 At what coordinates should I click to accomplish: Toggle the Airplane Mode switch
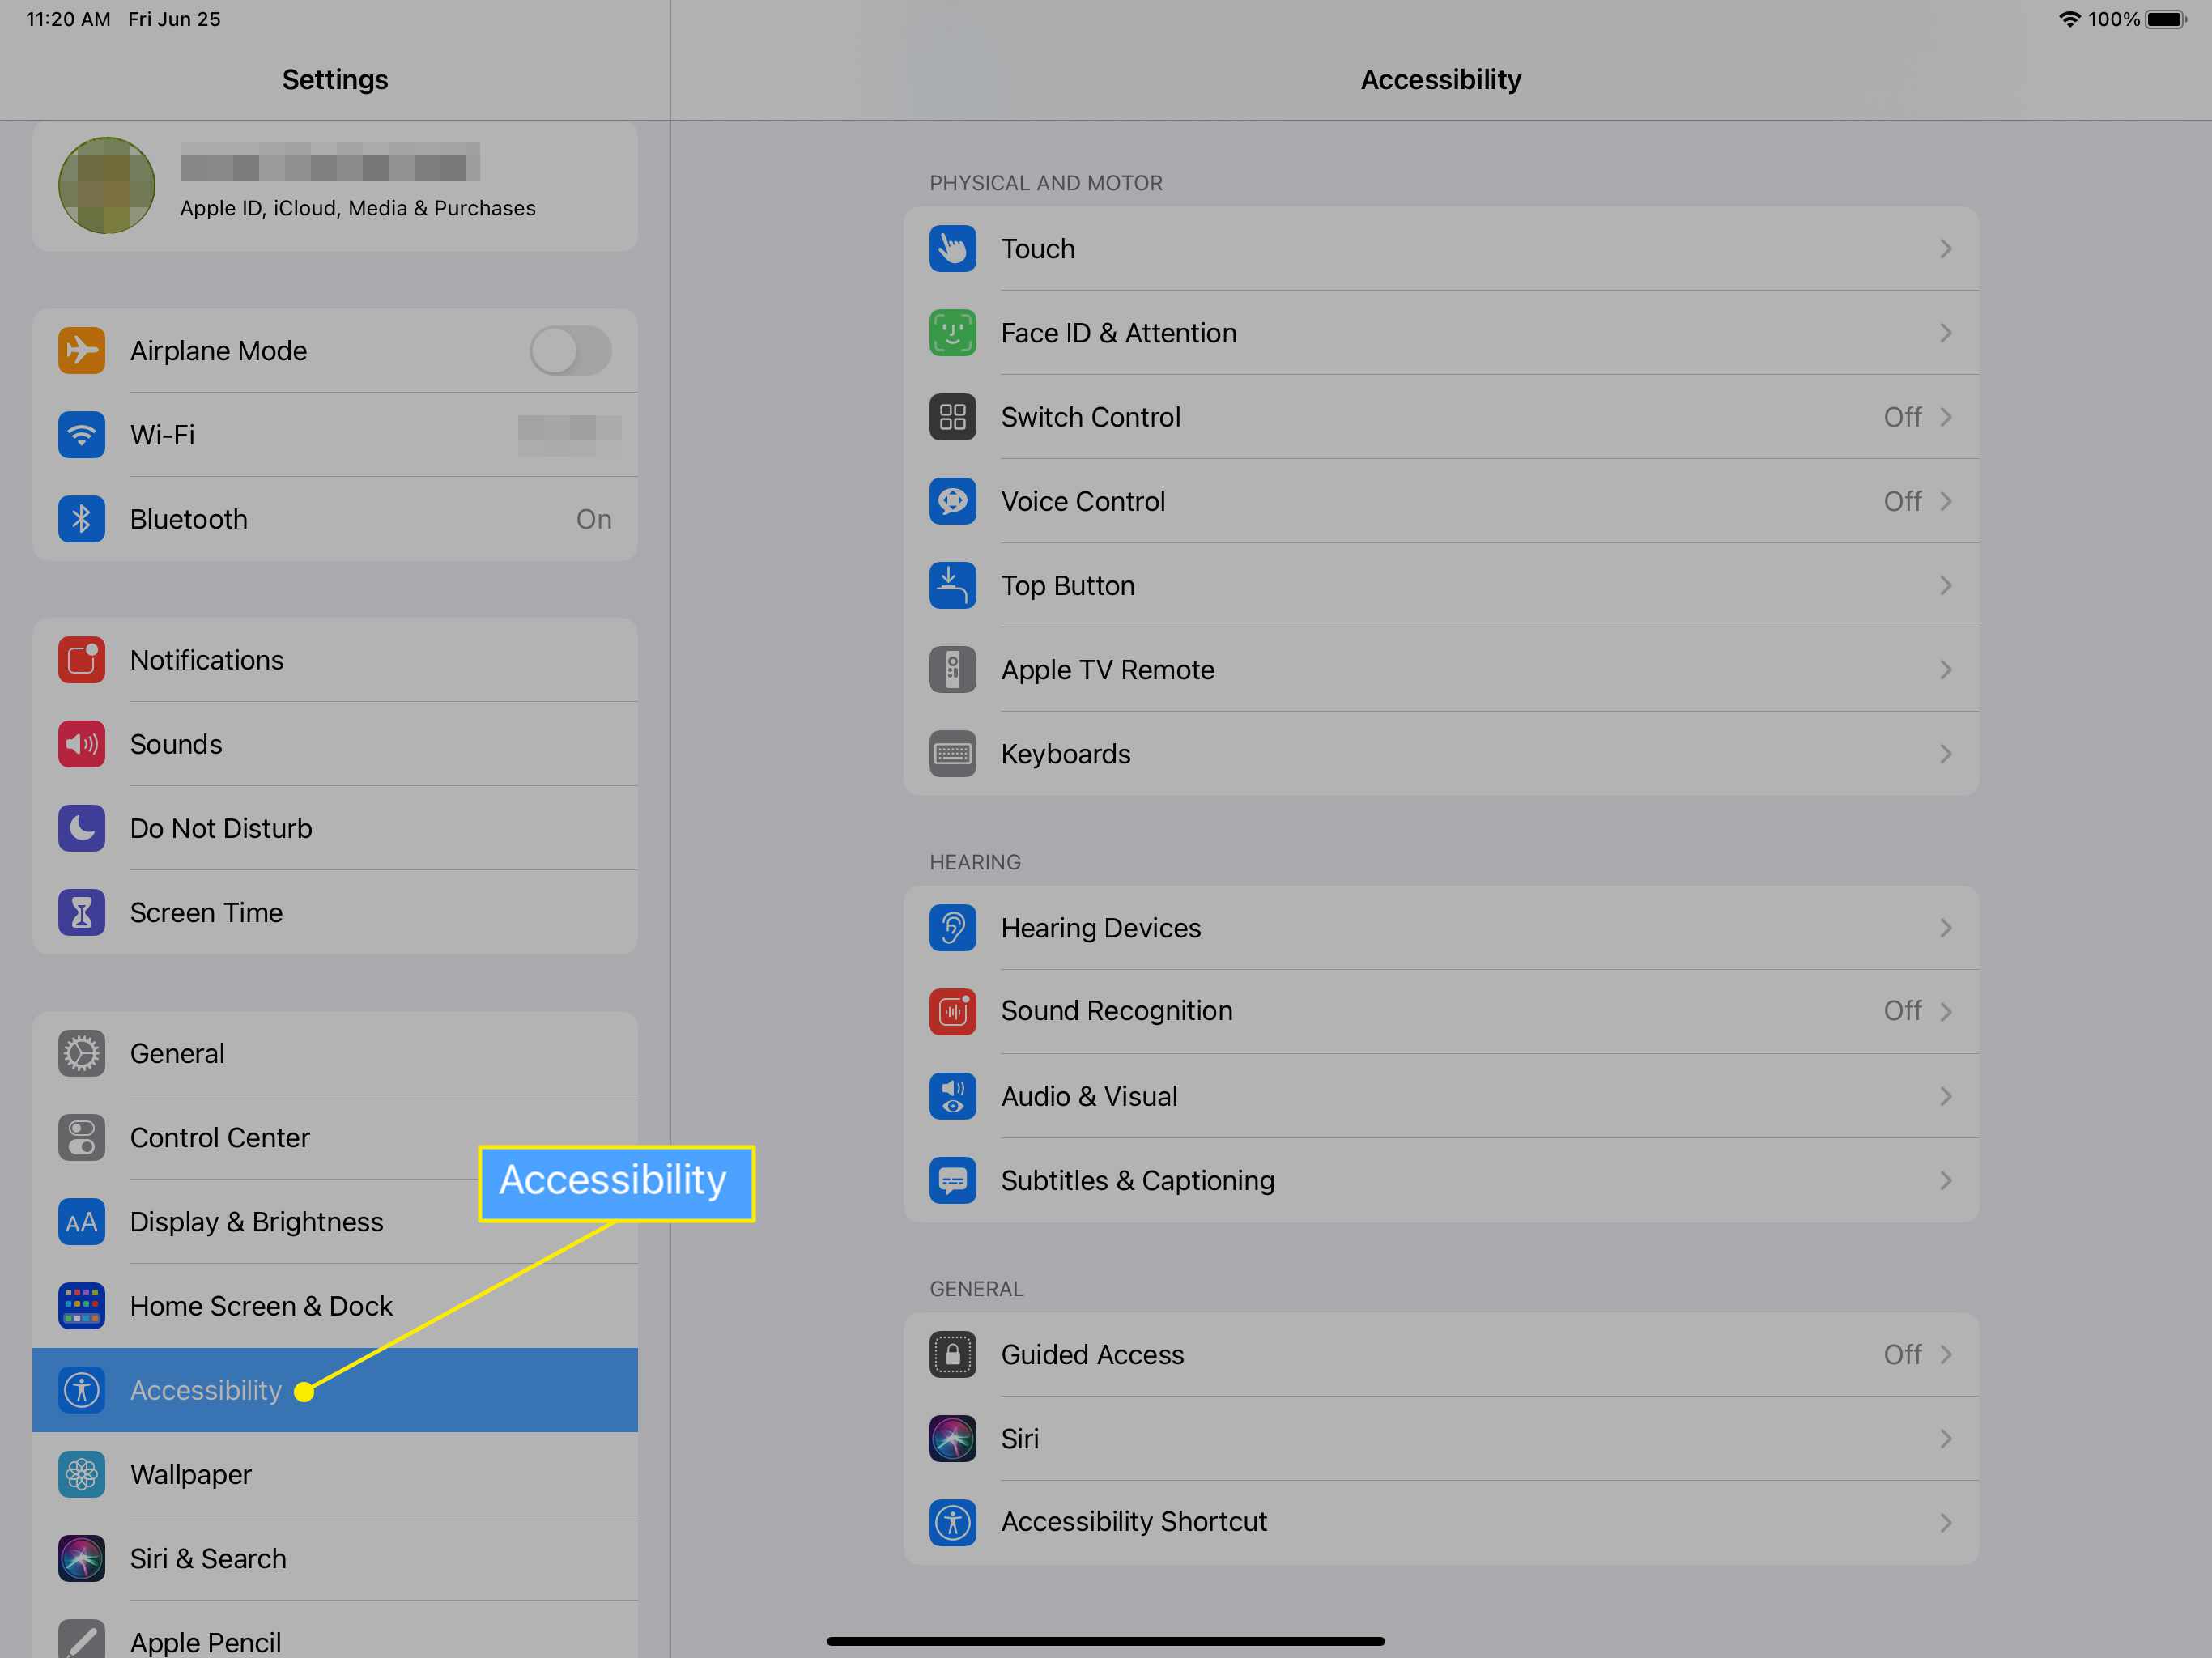(570, 350)
